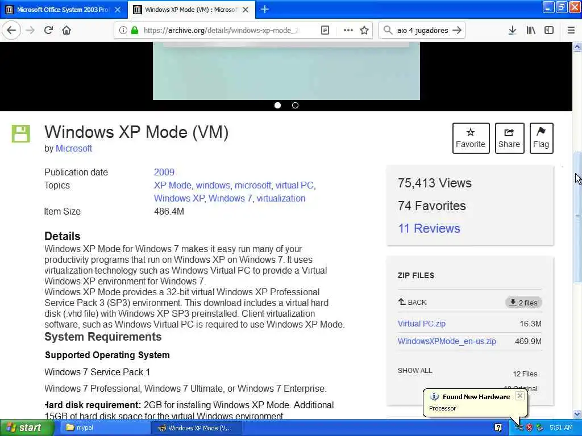The width and height of the screenshot is (582, 436).
Task: Open the browser home page
Action: [x=66, y=30]
